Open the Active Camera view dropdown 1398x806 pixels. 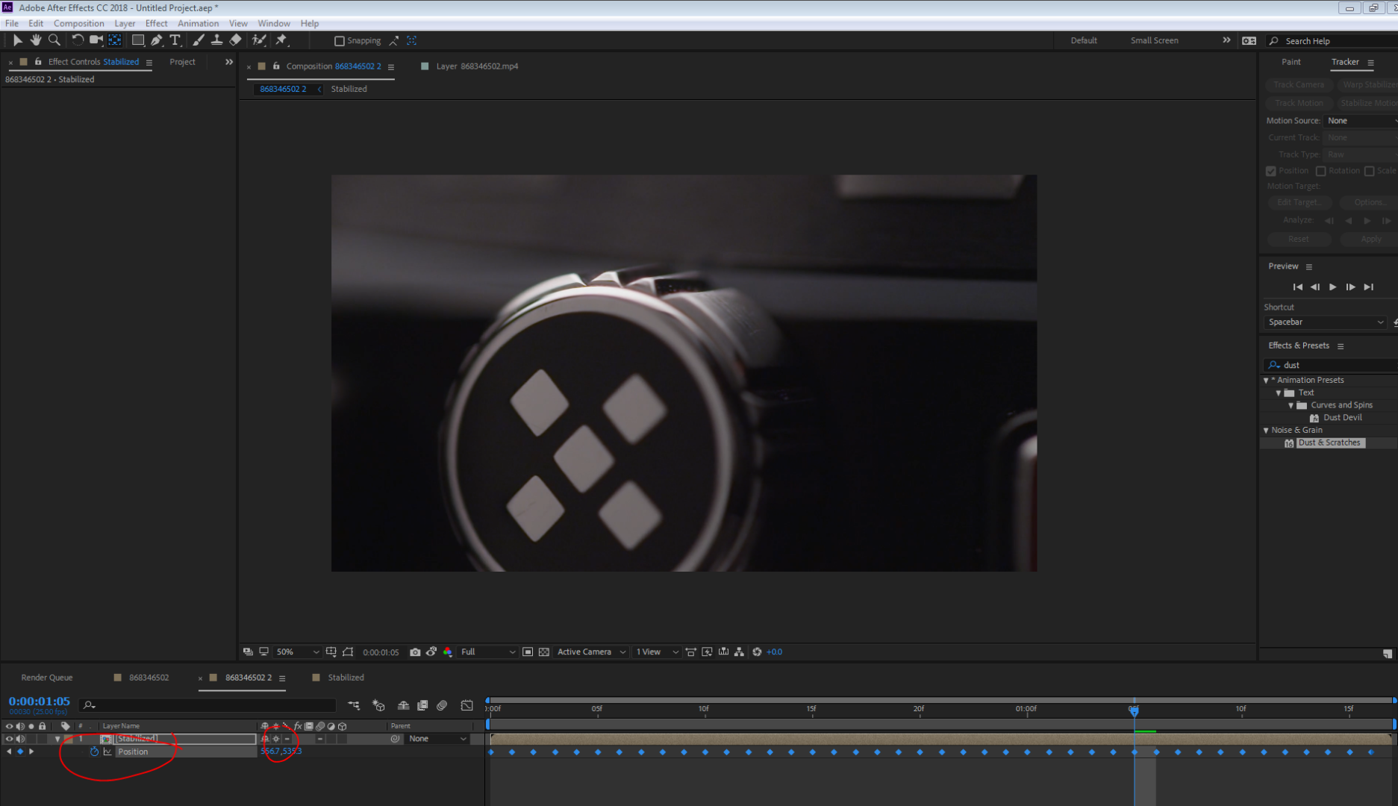point(590,652)
